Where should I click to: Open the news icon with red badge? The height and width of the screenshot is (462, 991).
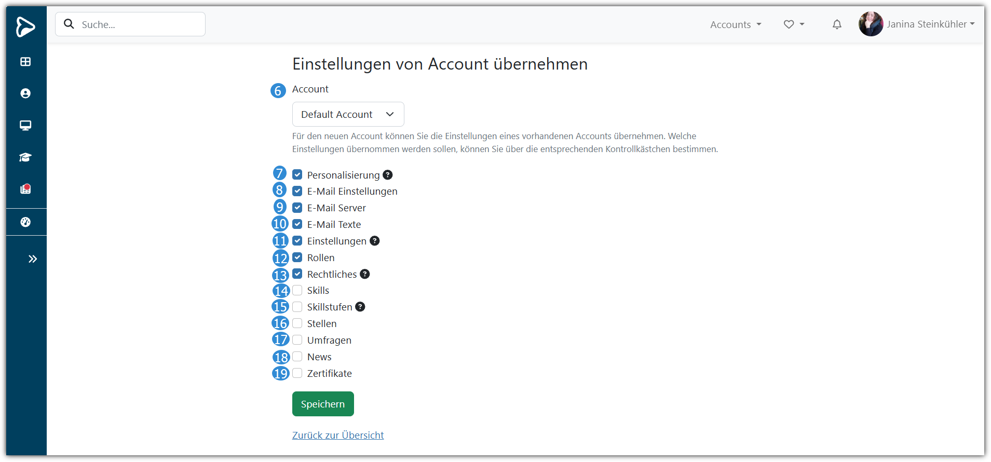[25, 189]
